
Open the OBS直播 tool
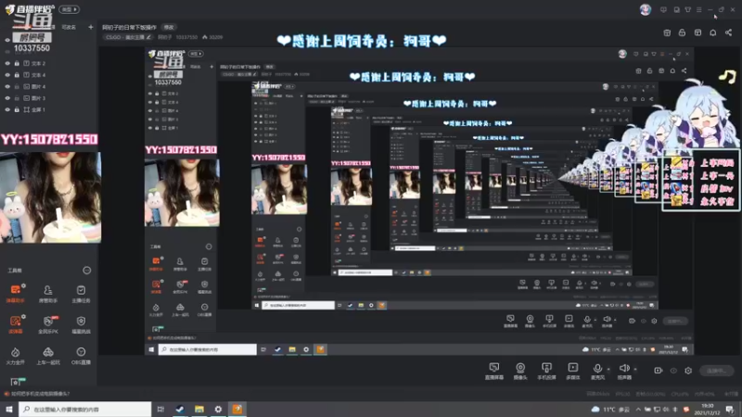pyautogui.click(x=81, y=356)
